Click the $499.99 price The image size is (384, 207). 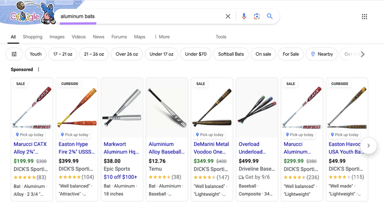[x=248, y=161]
